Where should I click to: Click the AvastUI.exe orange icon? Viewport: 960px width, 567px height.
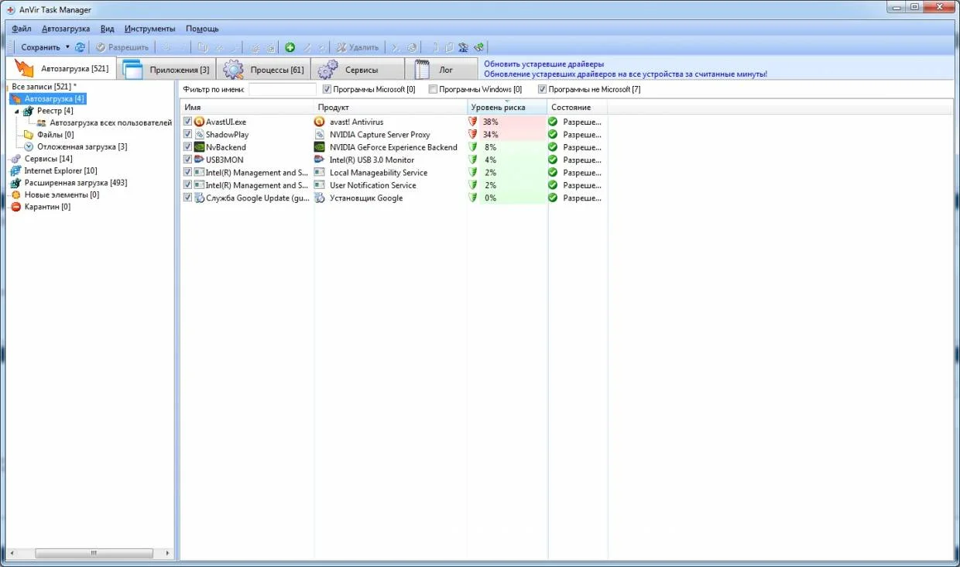[199, 122]
